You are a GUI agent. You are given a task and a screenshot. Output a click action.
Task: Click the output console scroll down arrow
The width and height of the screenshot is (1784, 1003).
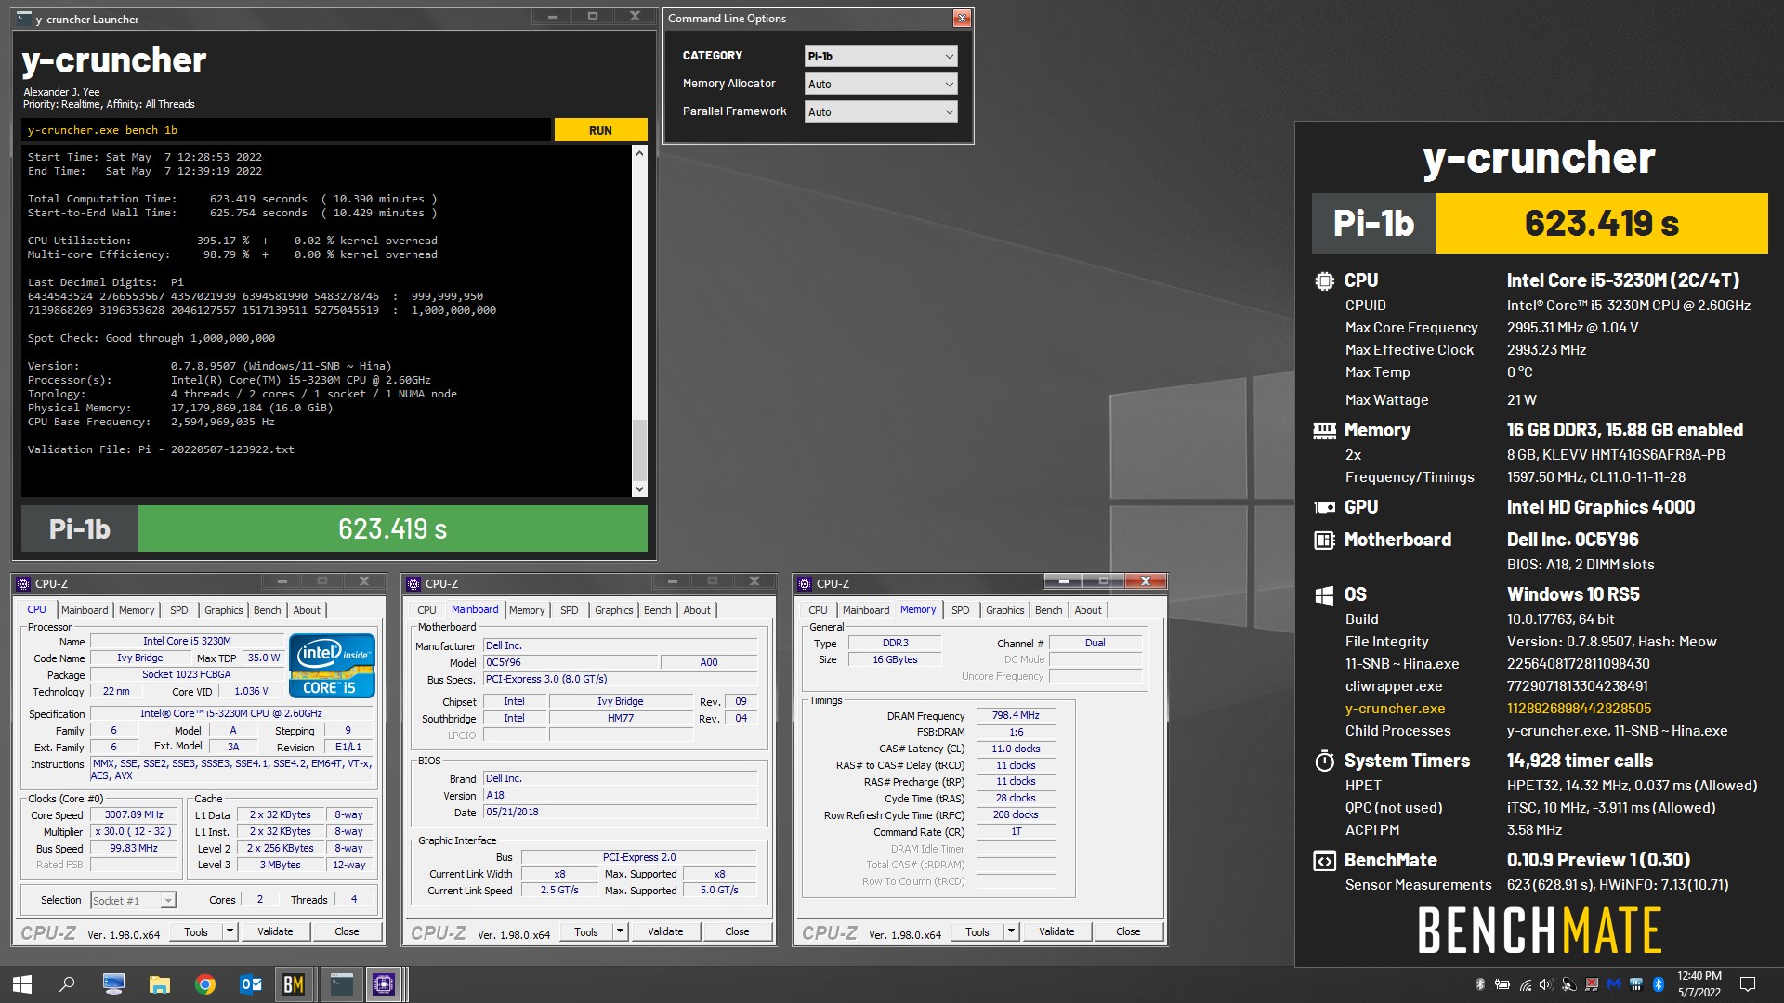[x=639, y=489]
